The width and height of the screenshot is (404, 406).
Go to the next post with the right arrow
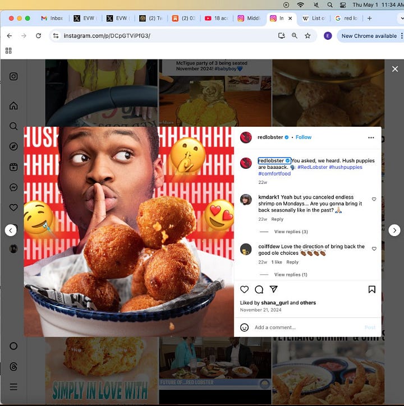pyautogui.click(x=394, y=230)
